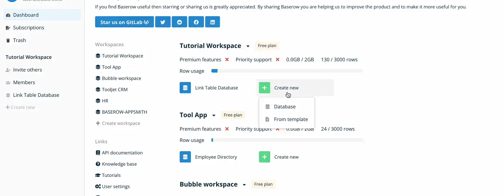This screenshot has height=196, width=503.
Task: Click red X next to Premium features in Tool App
Action: 227,129
